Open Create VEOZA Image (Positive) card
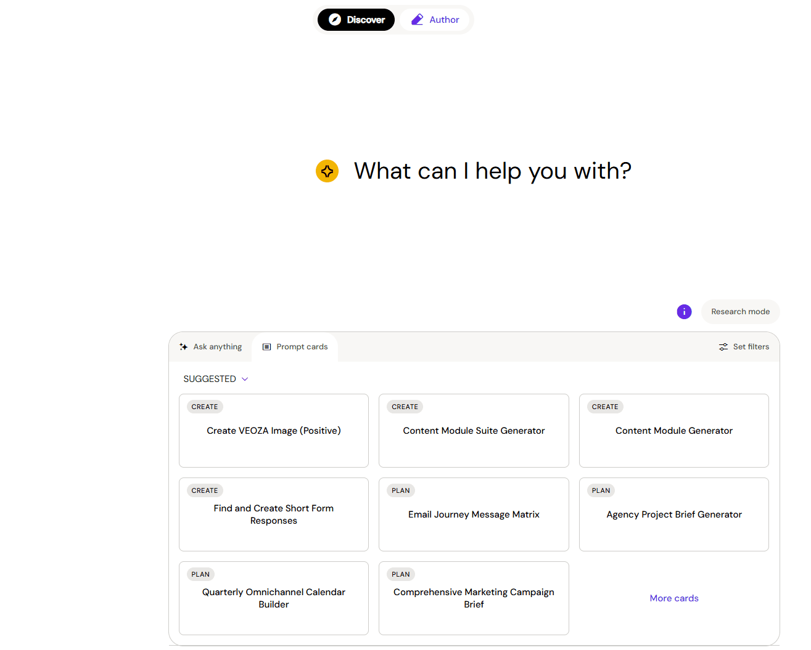 (x=274, y=431)
